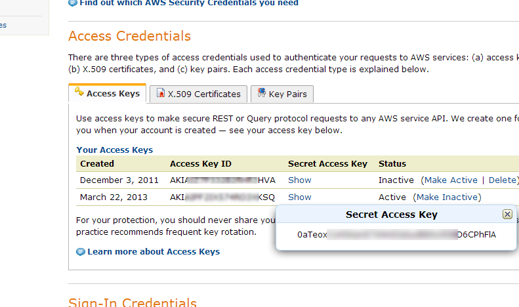
Task: Open Learn more about Access Keys link
Action: (x=154, y=252)
